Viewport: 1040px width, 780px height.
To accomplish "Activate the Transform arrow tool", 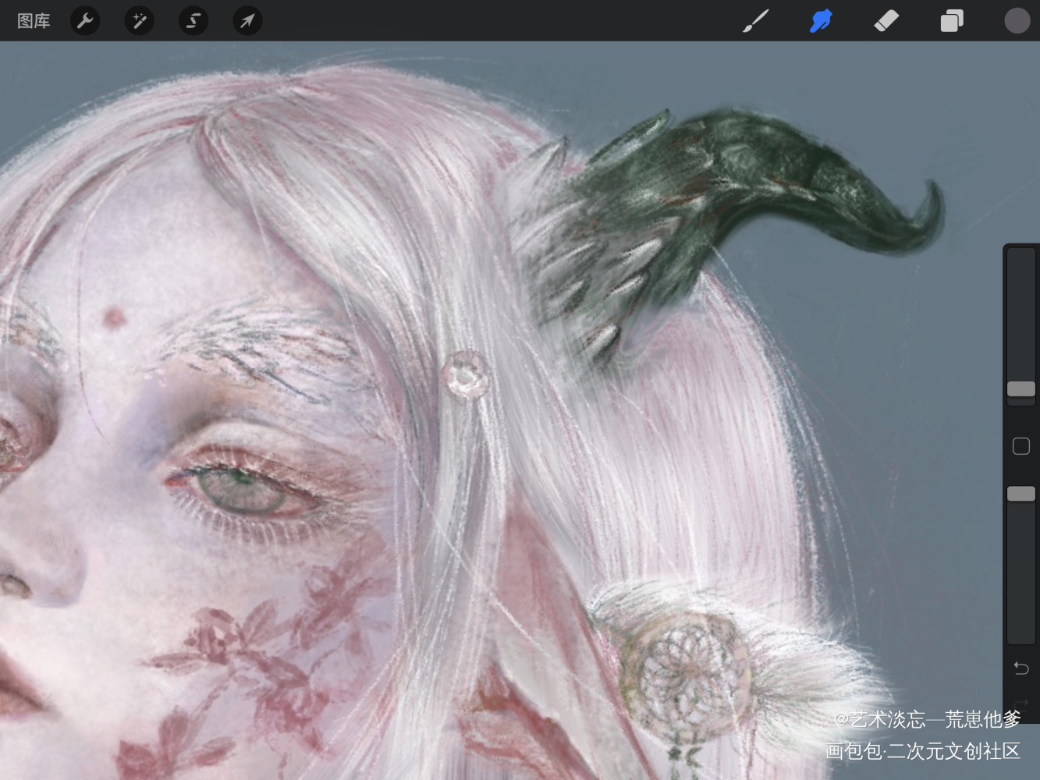I will pyautogui.click(x=247, y=21).
